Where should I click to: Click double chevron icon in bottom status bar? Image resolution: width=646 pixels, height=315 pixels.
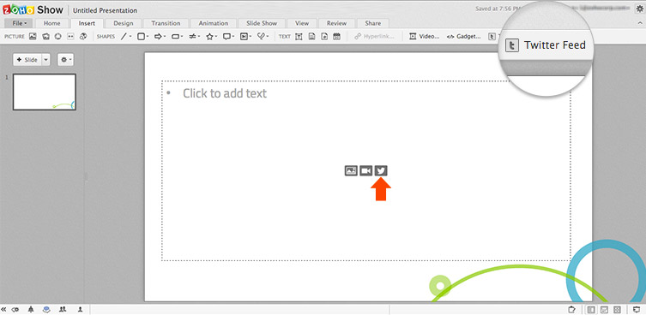click(x=4, y=309)
